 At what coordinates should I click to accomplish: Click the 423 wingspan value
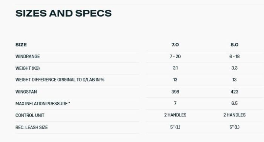tap(234, 92)
